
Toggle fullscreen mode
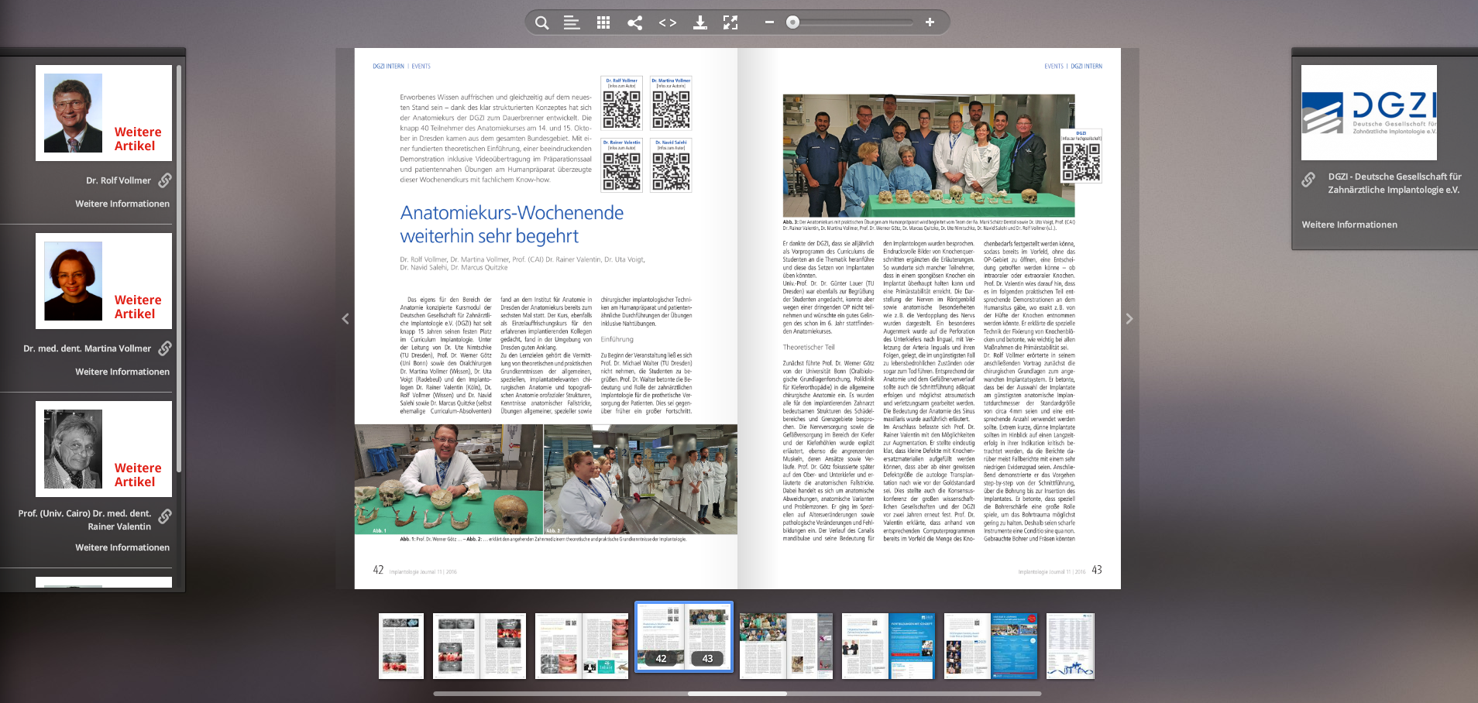(x=730, y=22)
